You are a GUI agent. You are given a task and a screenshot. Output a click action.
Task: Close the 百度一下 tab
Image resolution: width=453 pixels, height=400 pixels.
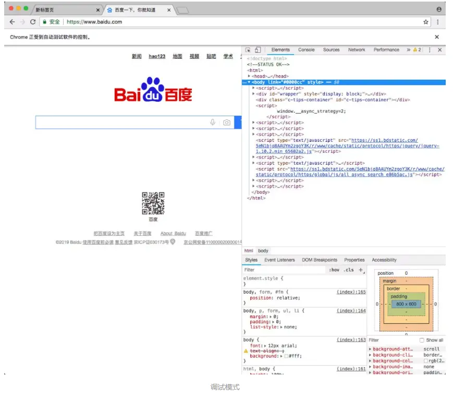(x=169, y=10)
